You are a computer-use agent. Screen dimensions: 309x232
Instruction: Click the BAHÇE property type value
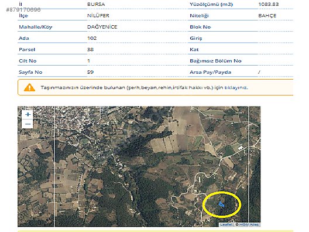pos(267,16)
